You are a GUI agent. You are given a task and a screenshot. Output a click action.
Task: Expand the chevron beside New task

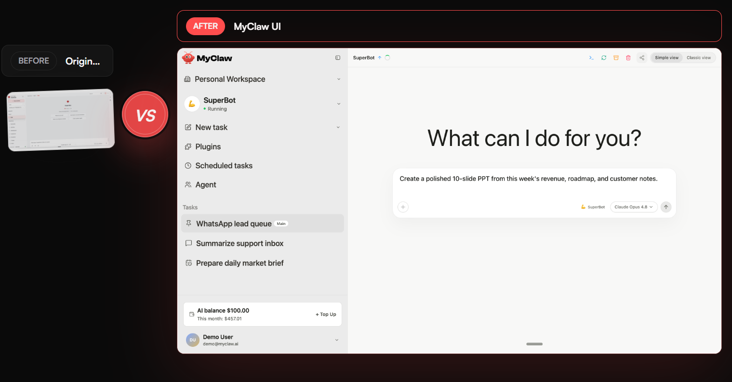(338, 127)
